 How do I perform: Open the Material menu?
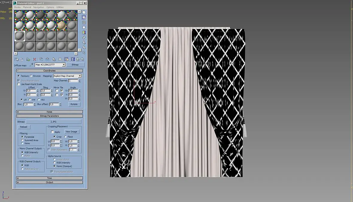(27, 7)
